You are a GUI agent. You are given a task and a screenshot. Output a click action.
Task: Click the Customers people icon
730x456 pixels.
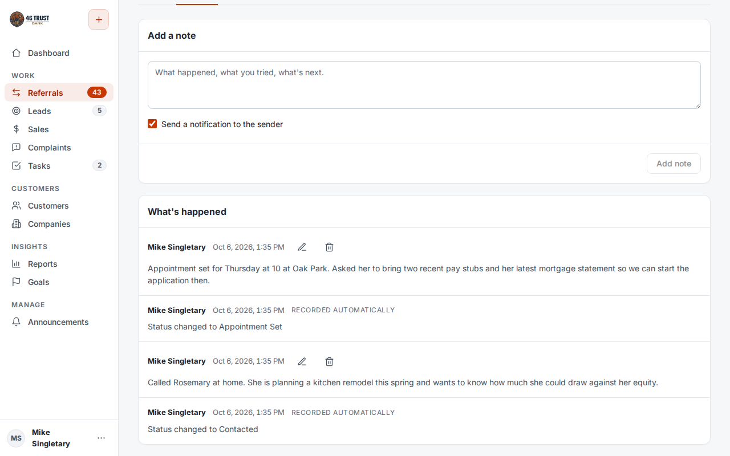pyautogui.click(x=17, y=206)
